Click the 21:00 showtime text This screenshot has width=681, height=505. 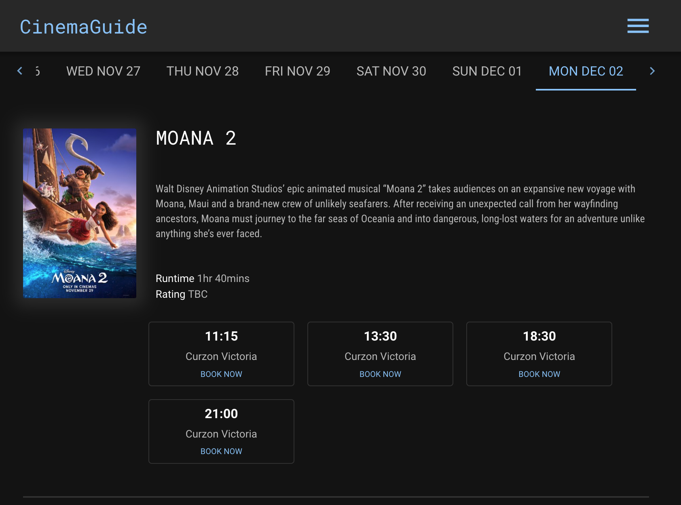pos(221,414)
